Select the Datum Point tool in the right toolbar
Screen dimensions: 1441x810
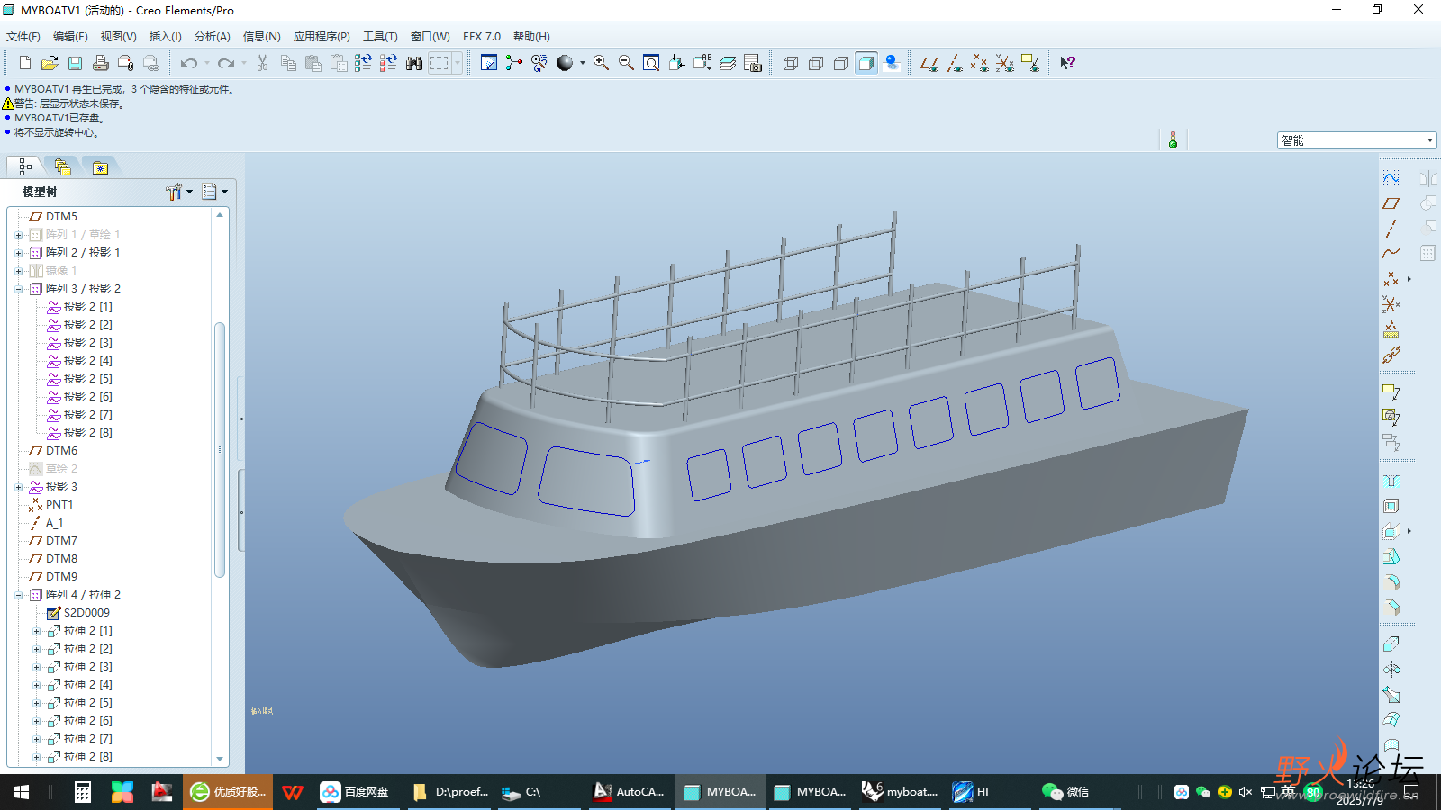point(1391,279)
